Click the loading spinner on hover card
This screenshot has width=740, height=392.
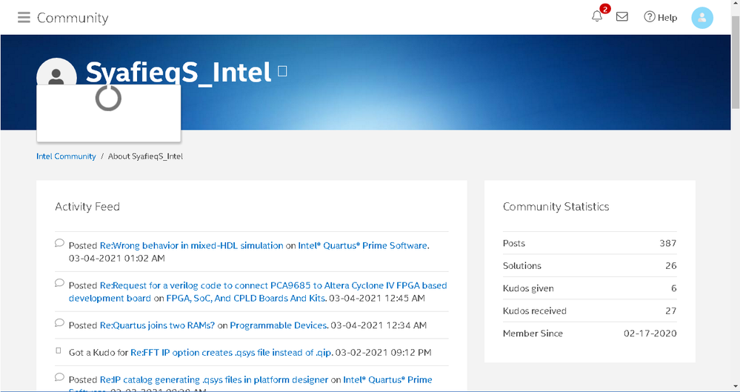(109, 99)
